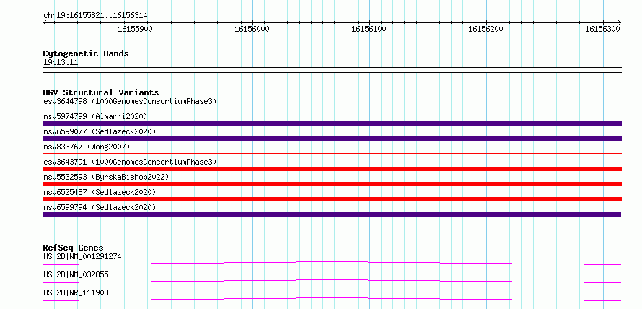The width and height of the screenshot is (642, 309).
Task: Open transcript HSH2D|NR_111903 label
Action: [x=76, y=292]
